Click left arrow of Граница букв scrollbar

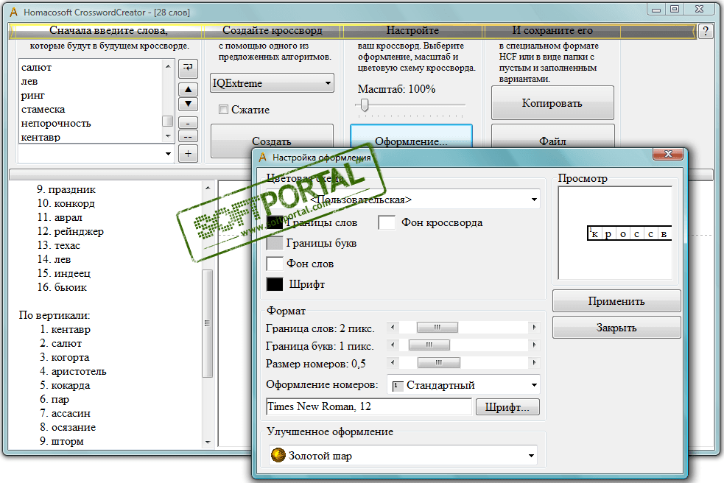pyautogui.click(x=393, y=345)
